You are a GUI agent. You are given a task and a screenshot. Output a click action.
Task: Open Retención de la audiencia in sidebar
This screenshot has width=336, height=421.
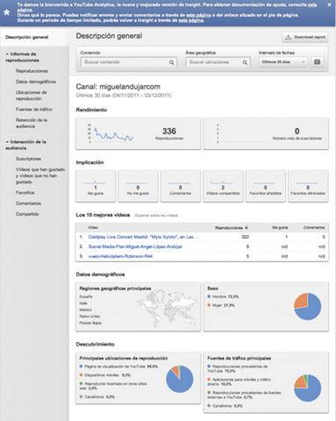click(x=32, y=123)
